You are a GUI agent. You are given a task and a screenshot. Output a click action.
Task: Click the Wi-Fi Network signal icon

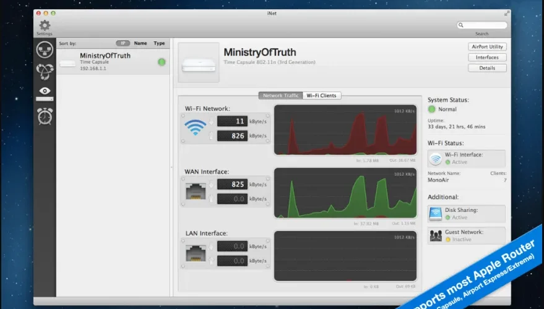tap(196, 127)
